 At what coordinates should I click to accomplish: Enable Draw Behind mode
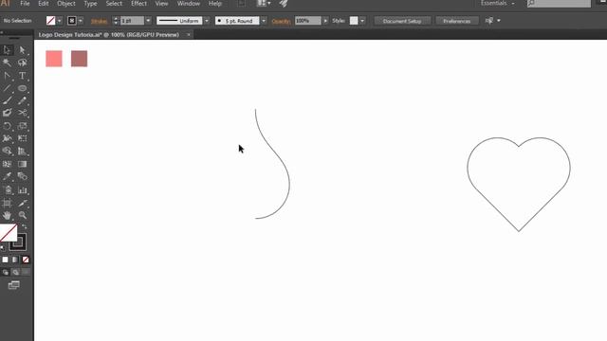(15, 272)
